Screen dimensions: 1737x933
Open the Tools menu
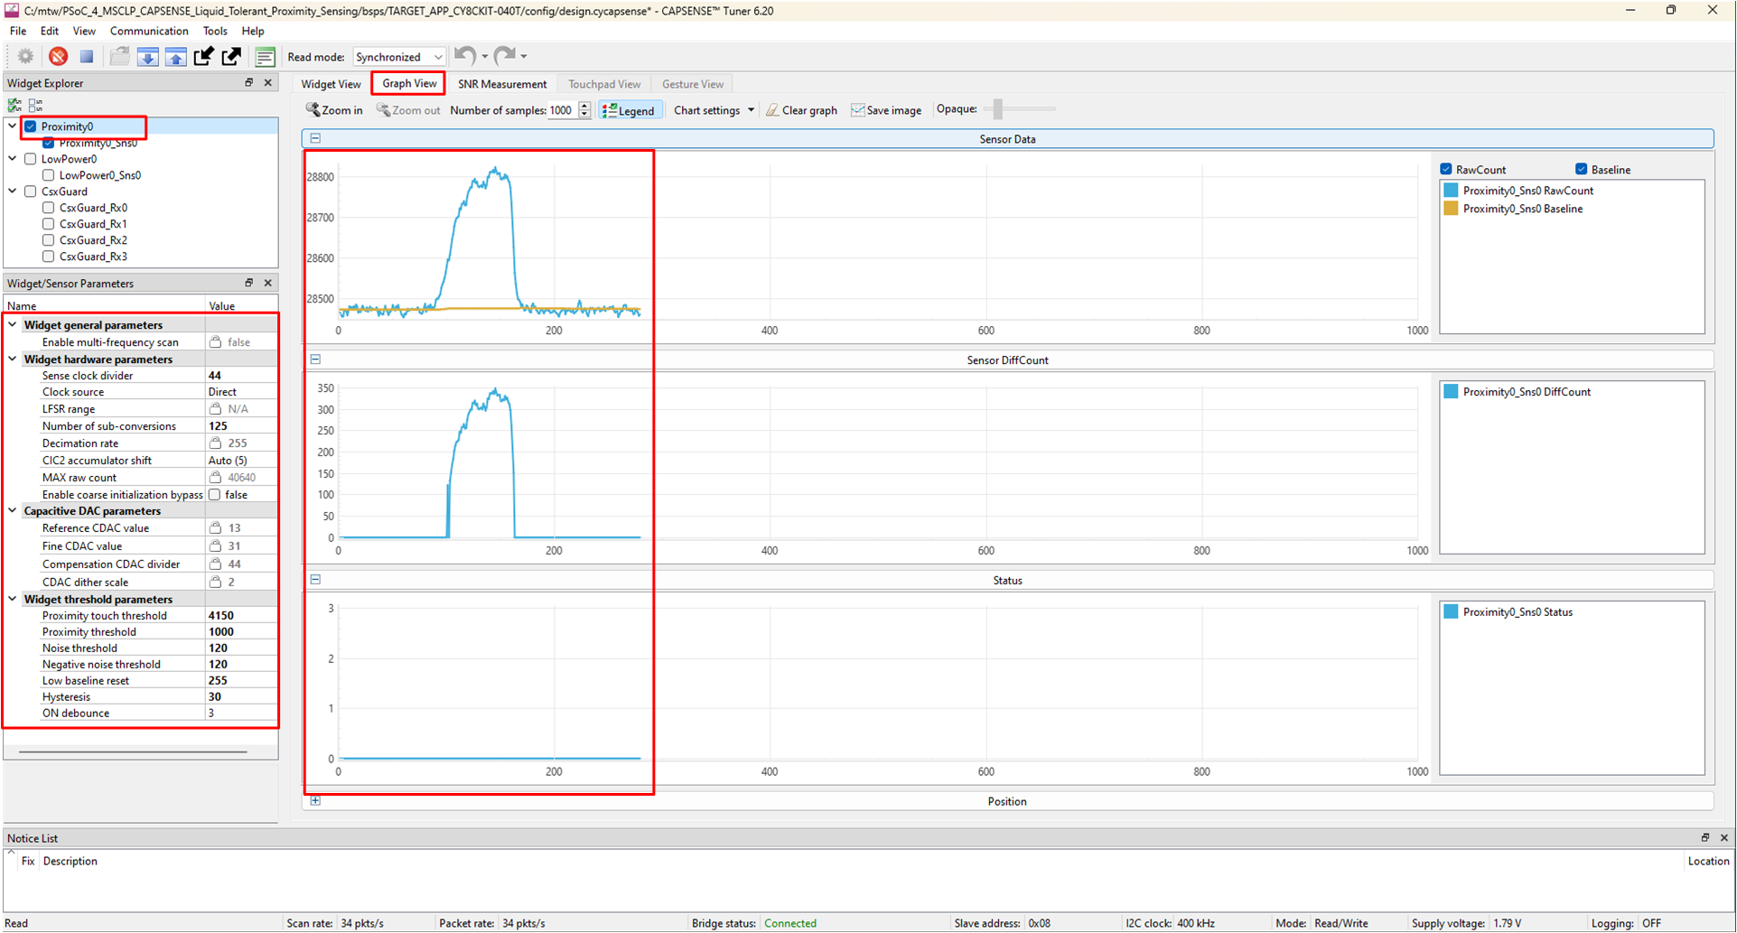[215, 31]
